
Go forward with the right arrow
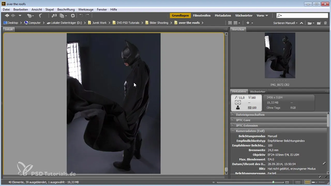pyautogui.click(x=13, y=16)
